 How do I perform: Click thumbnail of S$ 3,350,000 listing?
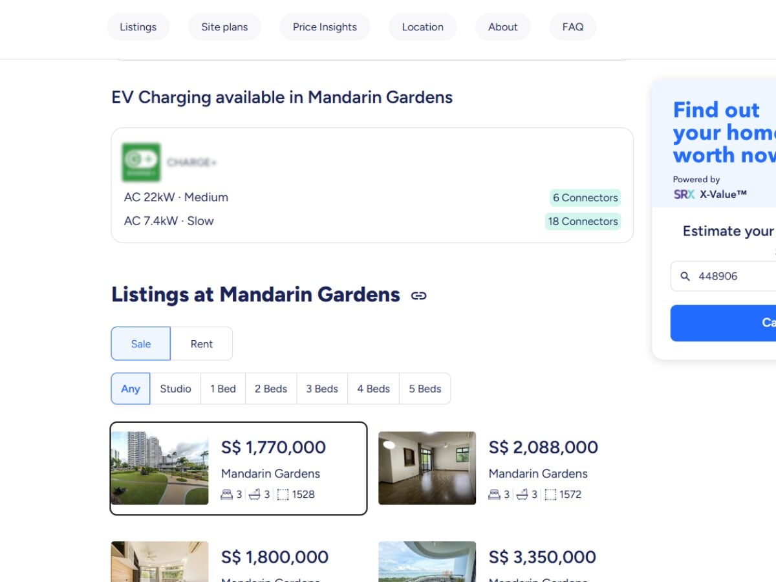[427, 561]
